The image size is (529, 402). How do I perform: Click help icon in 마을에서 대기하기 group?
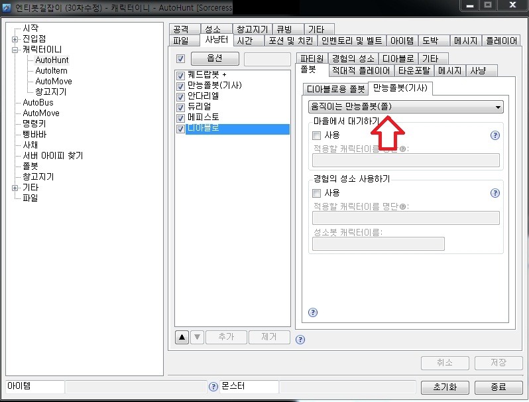(x=495, y=136)
